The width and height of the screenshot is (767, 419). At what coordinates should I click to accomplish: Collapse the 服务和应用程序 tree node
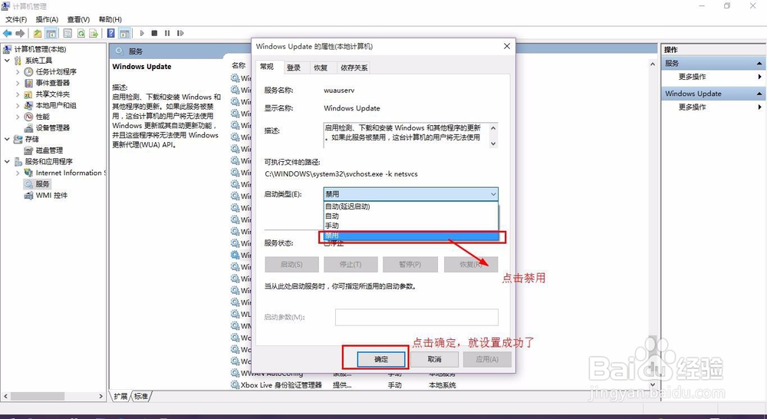coord(7,161)
